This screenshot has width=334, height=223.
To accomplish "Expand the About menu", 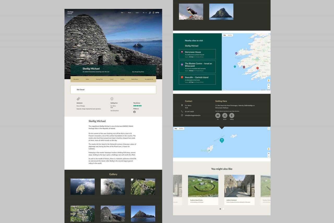I will pyautogui.click(x=130, y=13).
